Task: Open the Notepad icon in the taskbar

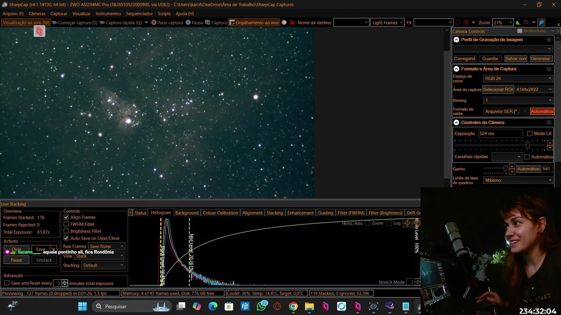Action: click(x=406, y=306)
